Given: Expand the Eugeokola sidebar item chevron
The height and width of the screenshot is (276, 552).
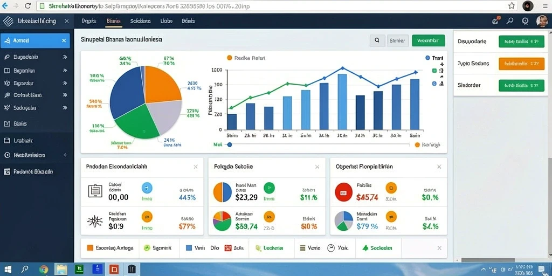Looking at the screenshot, I should pos(65,57).
